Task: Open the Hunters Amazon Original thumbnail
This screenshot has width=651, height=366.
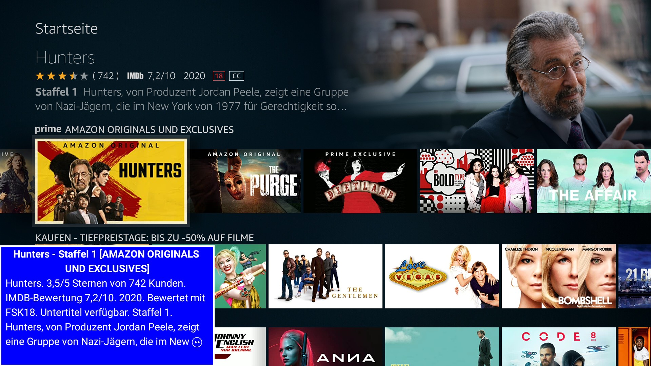Action: coord(111,181)
